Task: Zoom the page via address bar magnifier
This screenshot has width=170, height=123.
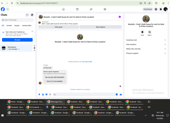Action: [145, 3]
